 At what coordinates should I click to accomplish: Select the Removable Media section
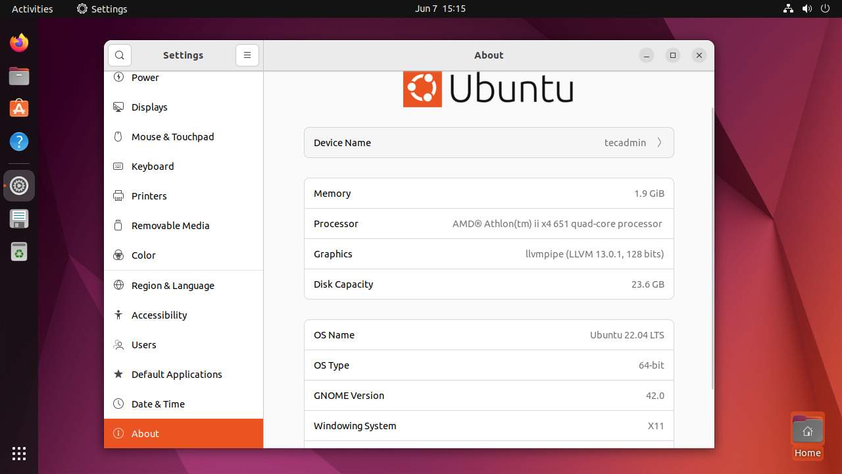click(x=170, y=225)
